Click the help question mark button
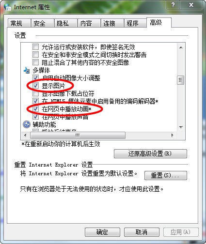 click(x=173, y=5)
